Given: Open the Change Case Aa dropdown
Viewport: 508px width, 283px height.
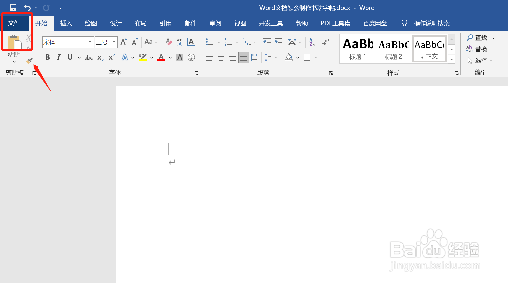Looking at the screenshot, I should [151, 42].
